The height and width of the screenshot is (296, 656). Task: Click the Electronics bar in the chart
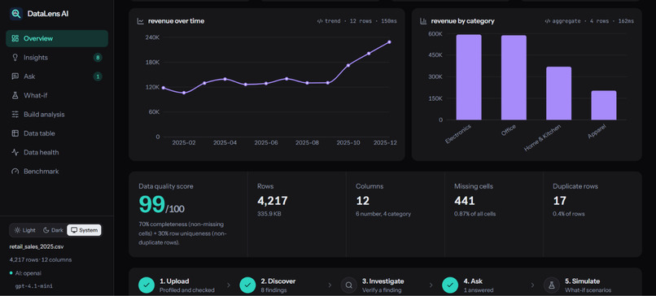[469, 77]
